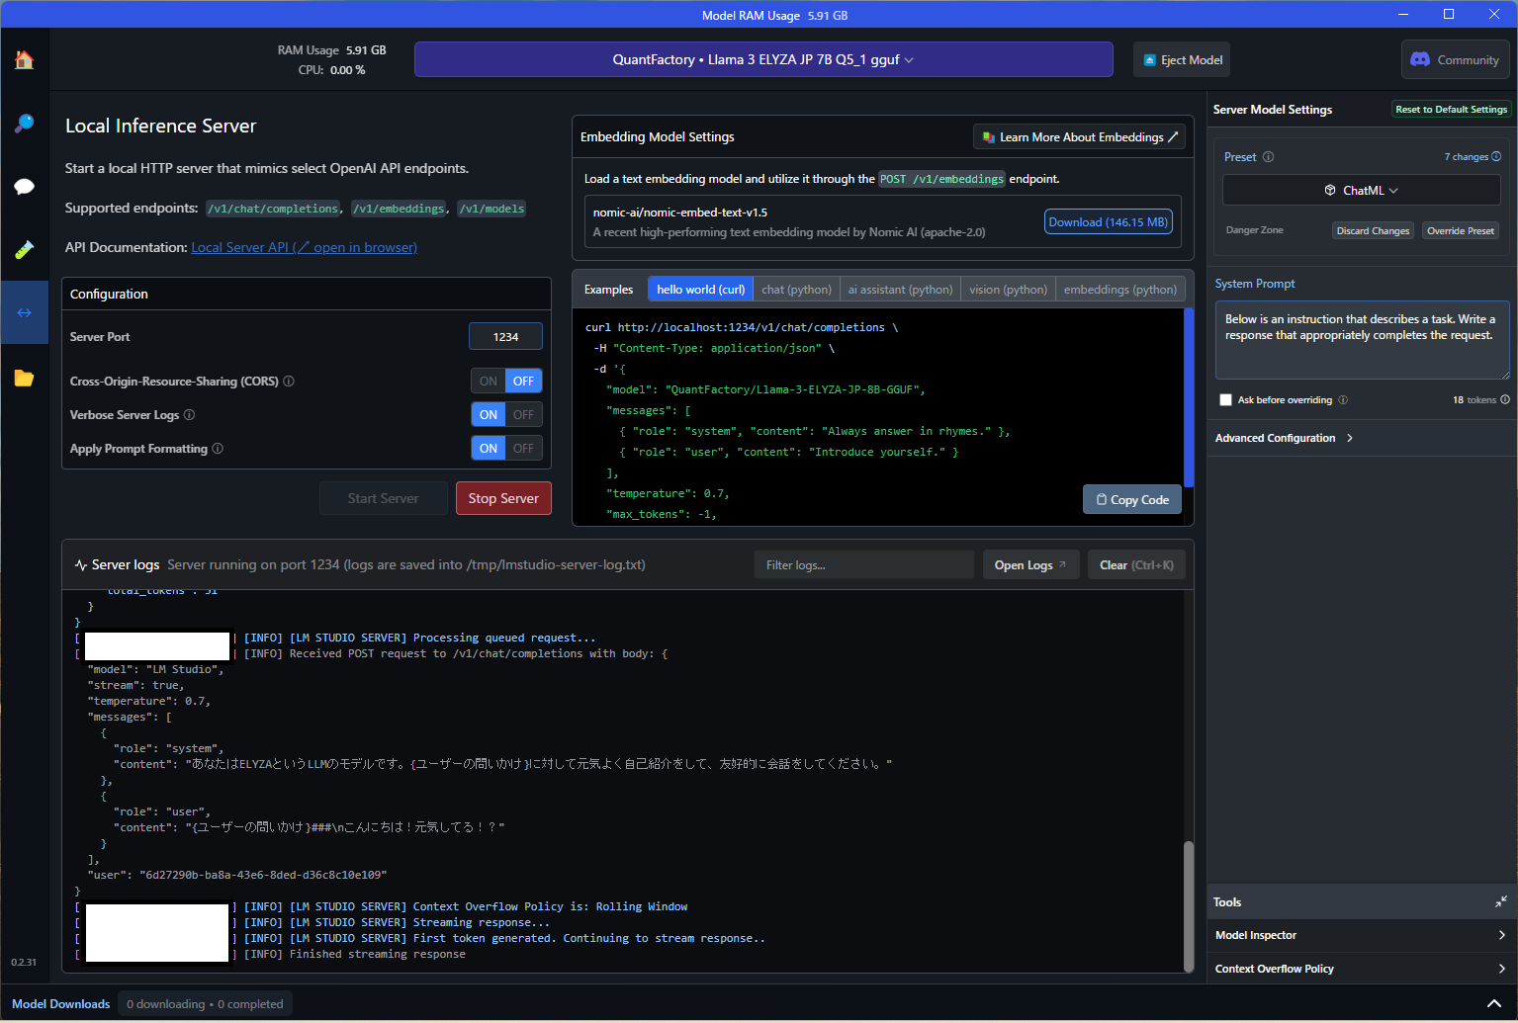Viewport: 1518px width, 1023px height.
Task: Set Apply Prompt Formatting to OFF
Action: coord(523,449)
